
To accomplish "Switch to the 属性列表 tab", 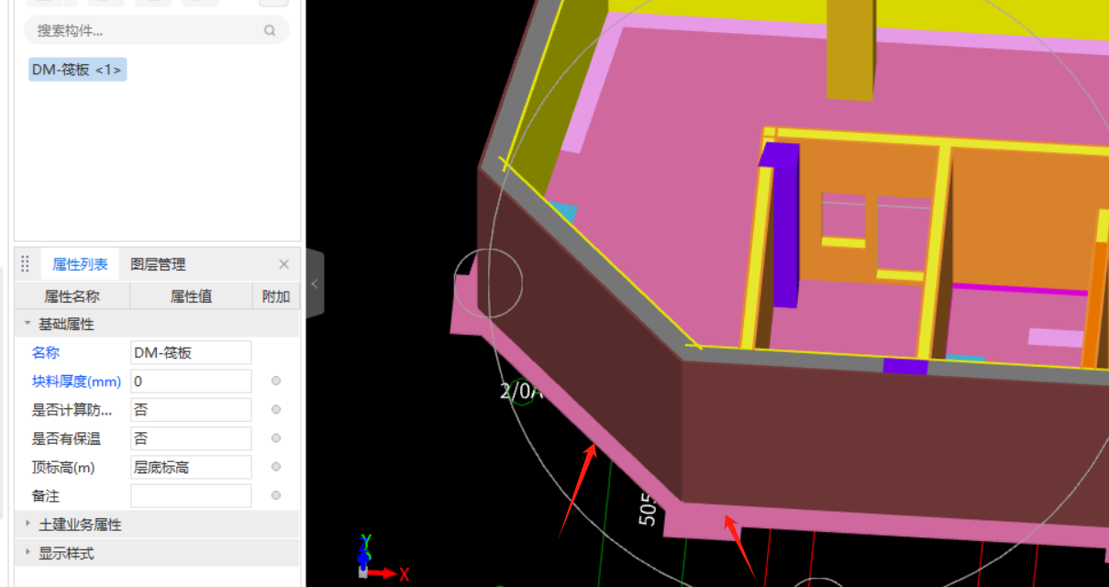I will click(80, 264).
